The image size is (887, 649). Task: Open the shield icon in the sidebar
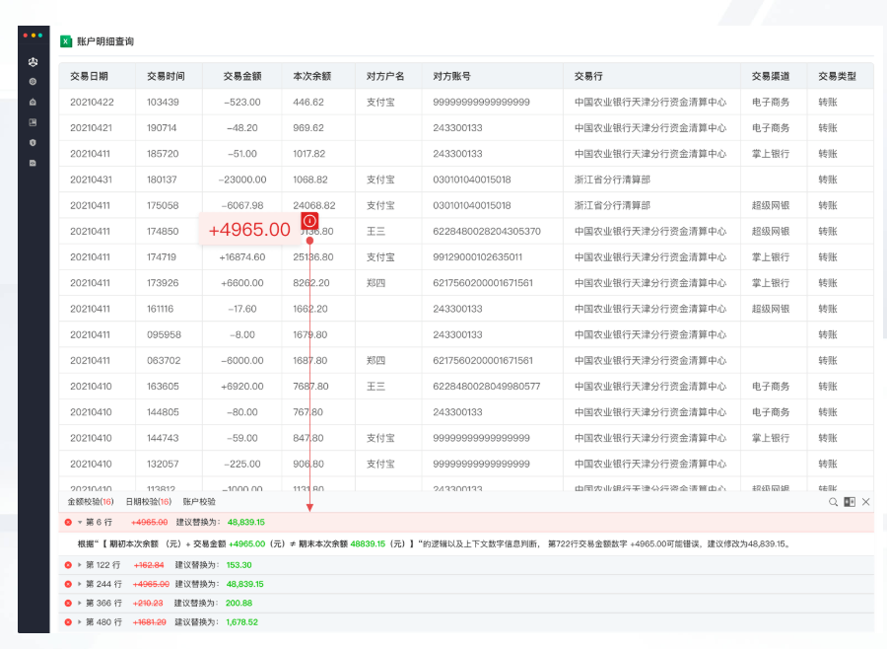(x=33, y=143)
